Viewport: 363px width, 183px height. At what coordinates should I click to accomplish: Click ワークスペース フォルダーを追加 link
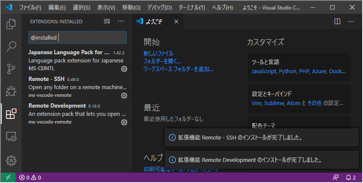point(178,69)
